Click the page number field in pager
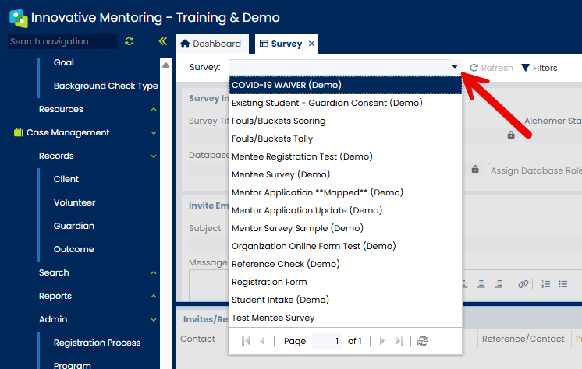Viewport: 582px width, 369px height. click(x=326, y=341)
